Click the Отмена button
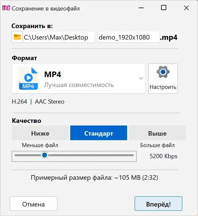 (x=34, y=204)
